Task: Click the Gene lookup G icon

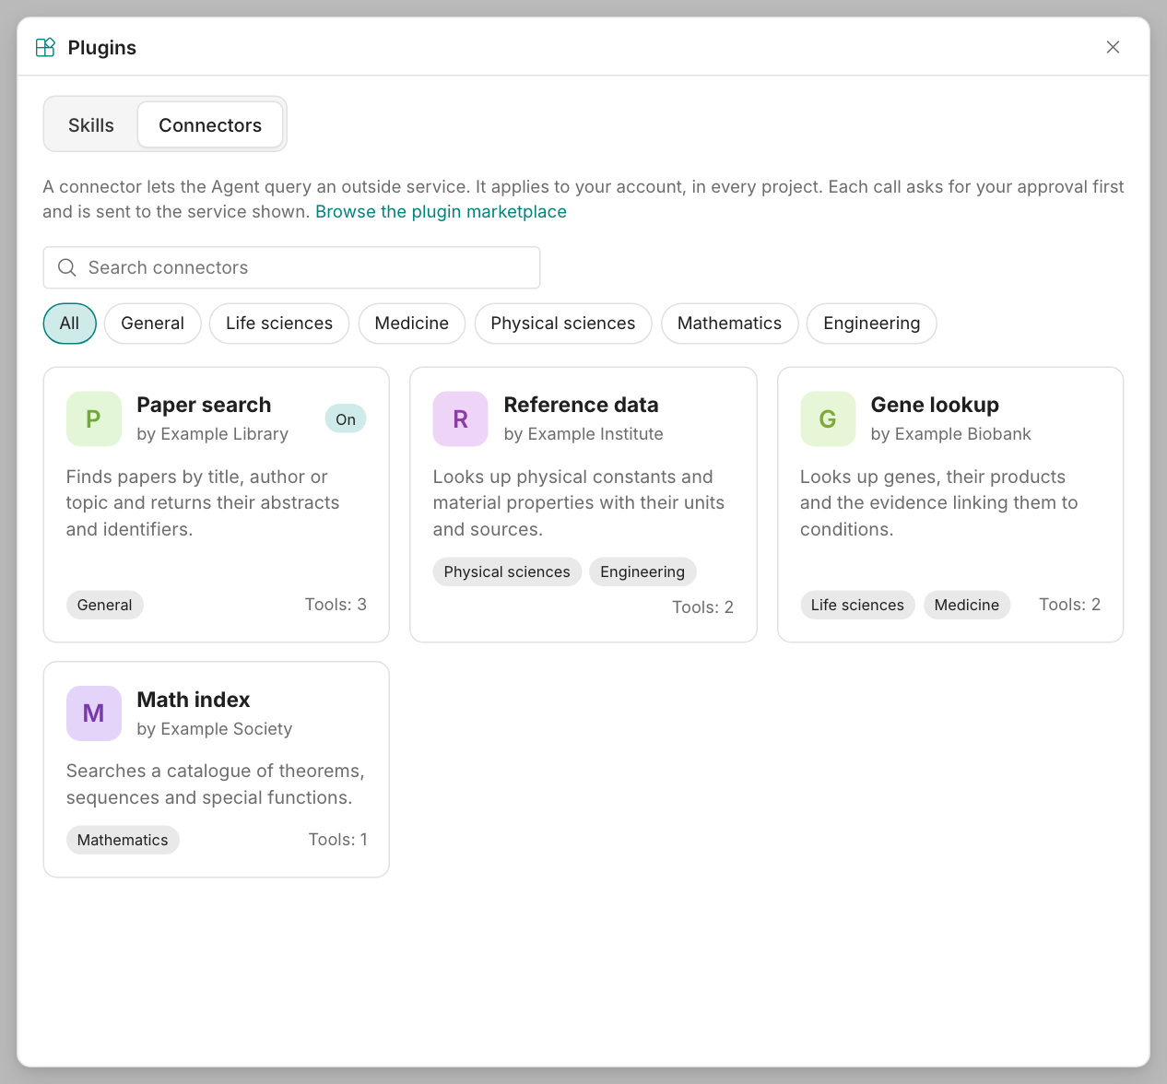Action: (x=828, y=418)
